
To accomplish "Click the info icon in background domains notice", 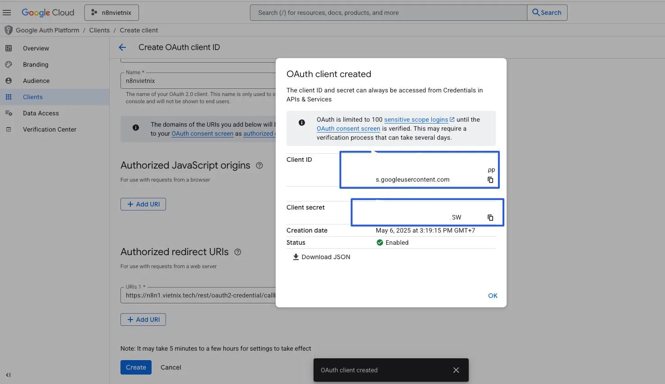I will pos(136,128).
